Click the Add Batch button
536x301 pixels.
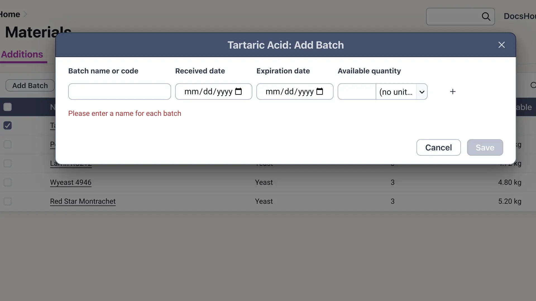pos(30,85)
